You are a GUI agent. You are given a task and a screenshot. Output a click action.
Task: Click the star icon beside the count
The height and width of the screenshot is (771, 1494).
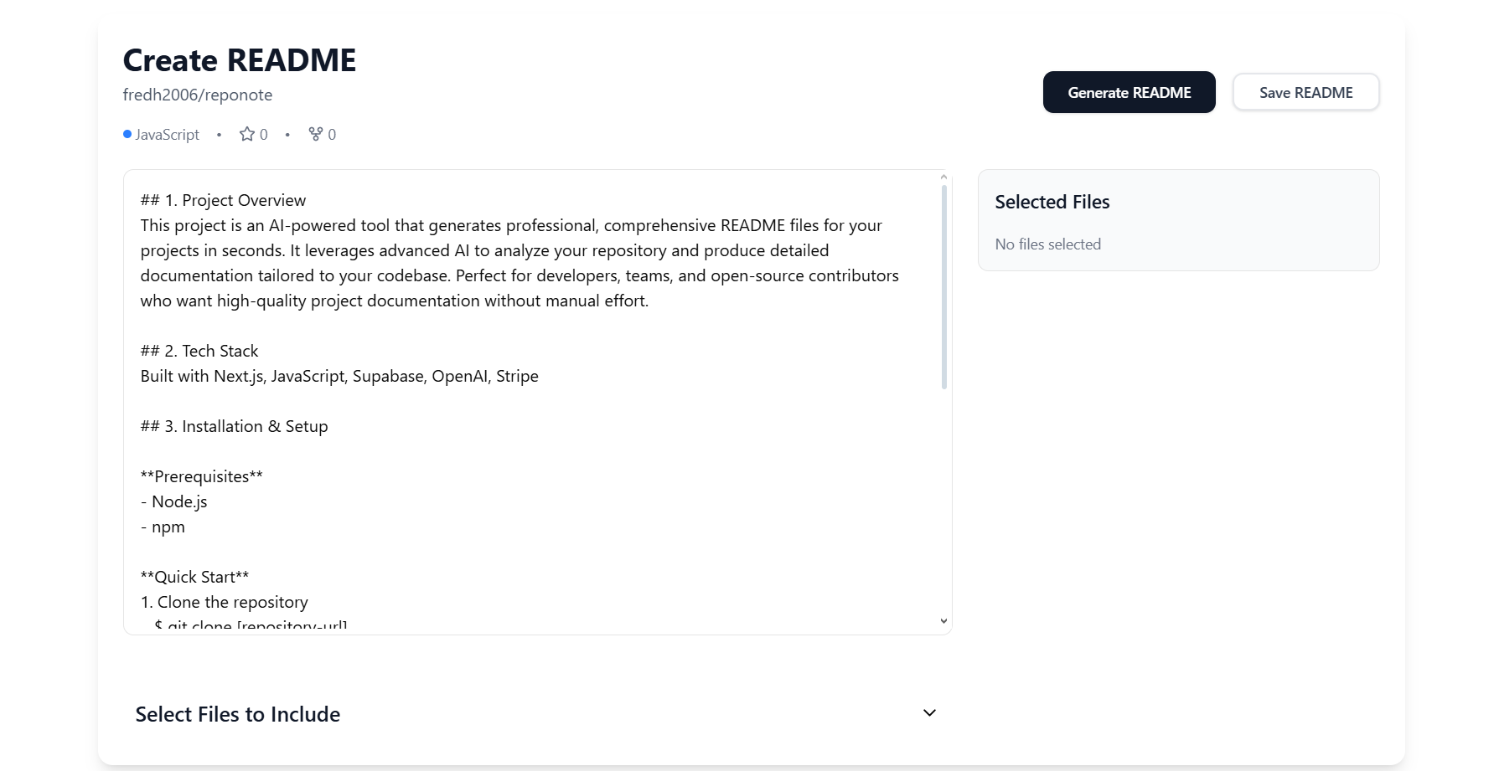point(247,134)
